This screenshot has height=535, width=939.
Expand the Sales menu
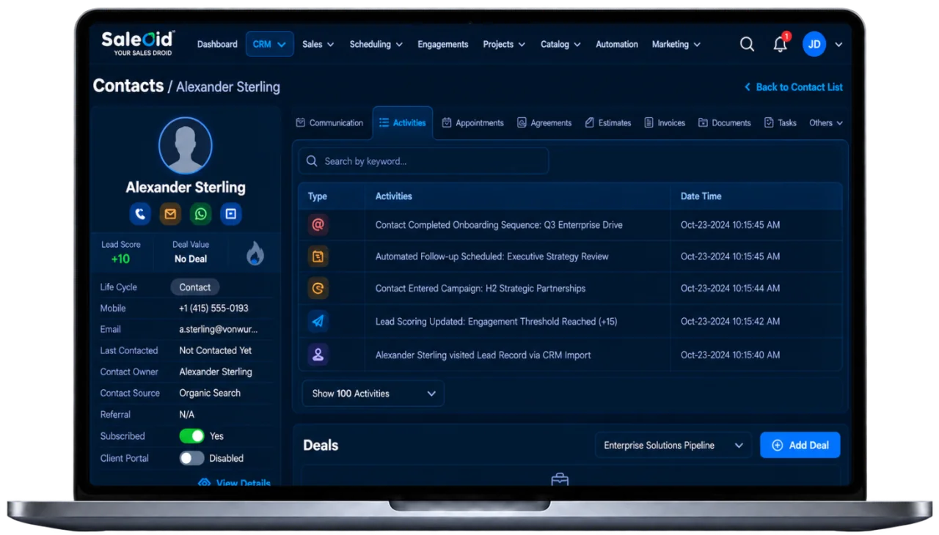[x=318, y=45]
